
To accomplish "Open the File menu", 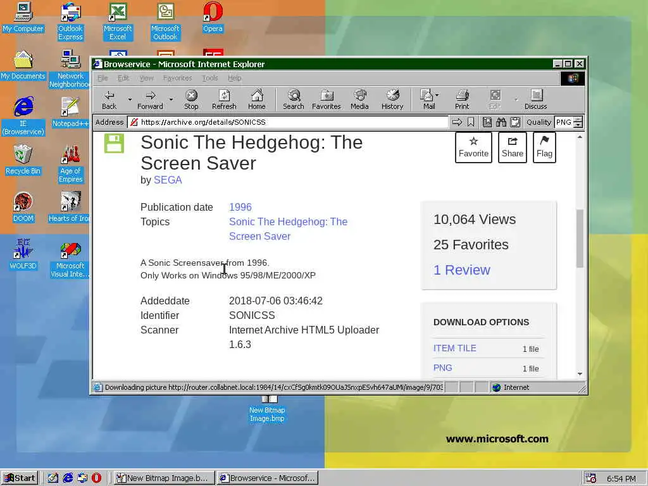I will tap(103, 78).
